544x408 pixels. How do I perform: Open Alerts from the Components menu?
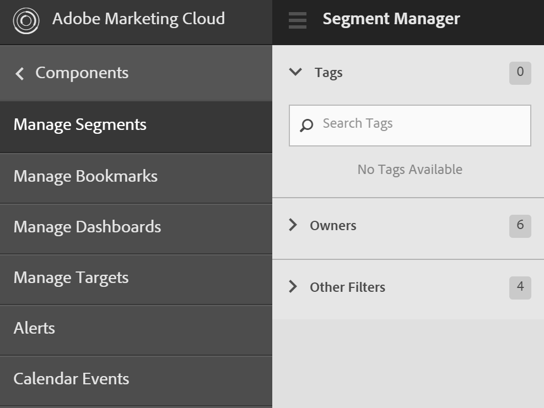[x=34, y=329]
